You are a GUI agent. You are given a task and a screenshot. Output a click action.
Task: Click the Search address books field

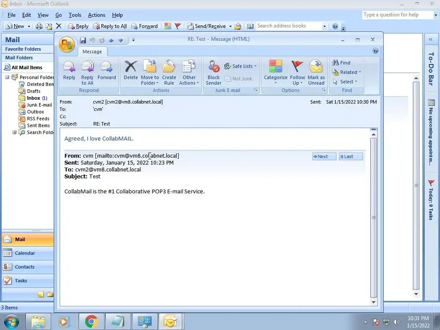pyautogui.click(x=289, y=26)
